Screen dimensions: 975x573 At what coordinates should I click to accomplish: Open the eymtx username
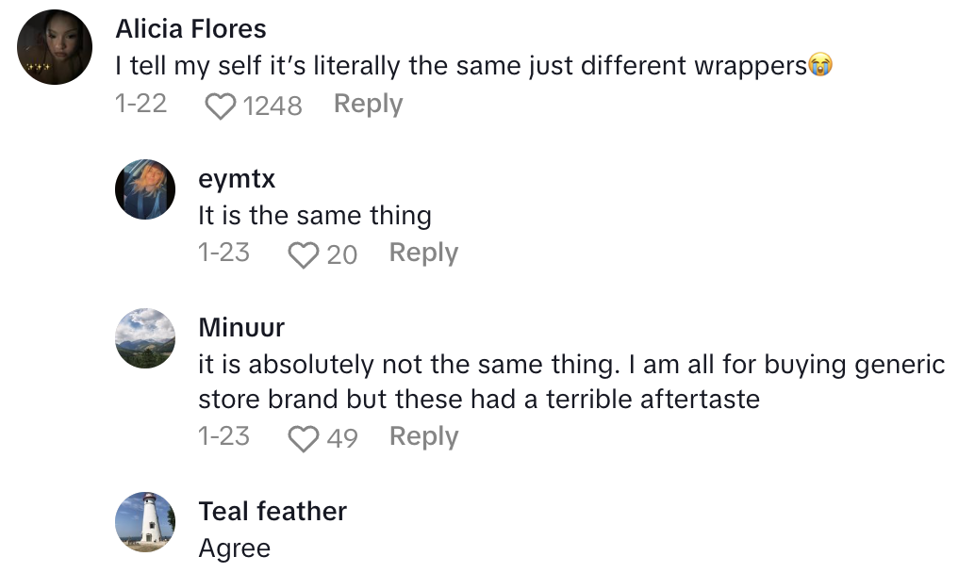pyautogui.click(x=237, y=178)
